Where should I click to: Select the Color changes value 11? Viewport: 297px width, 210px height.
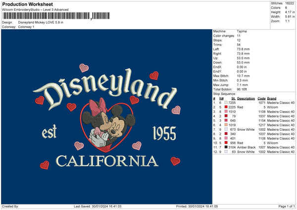[x=239, y=36]
